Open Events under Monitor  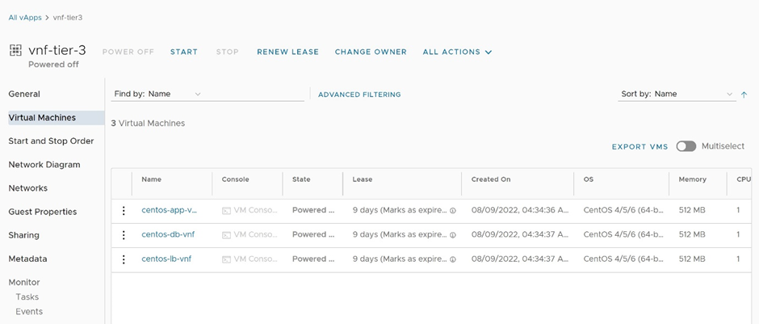coord(29,311)
